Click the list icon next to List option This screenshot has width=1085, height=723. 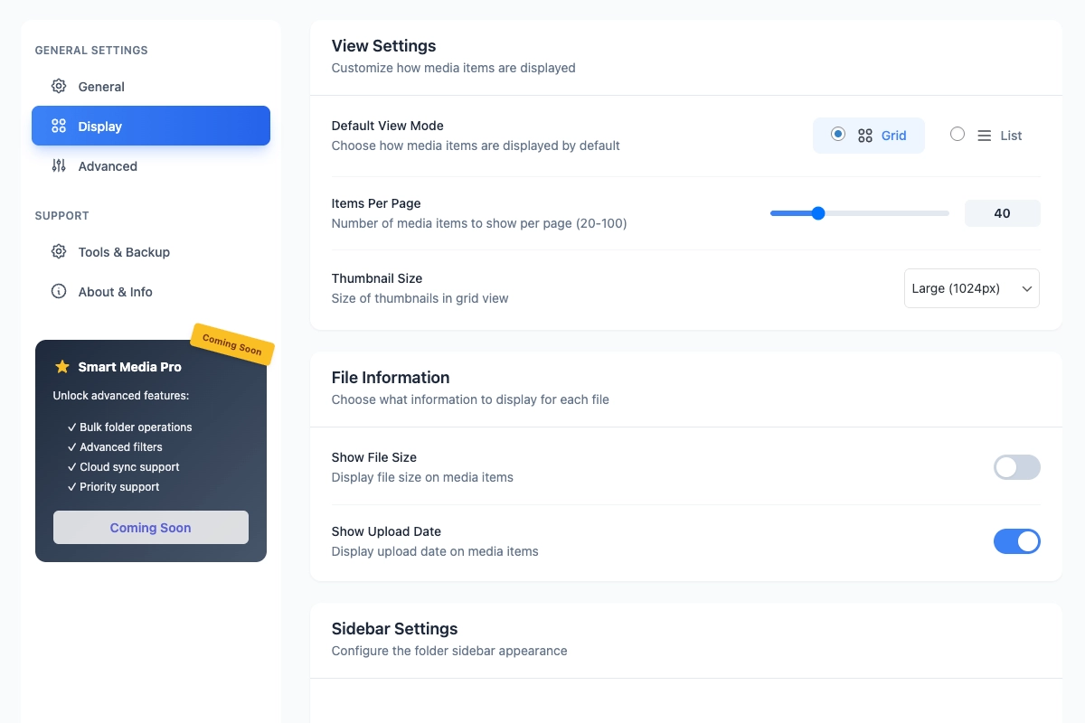coord(984,135)
